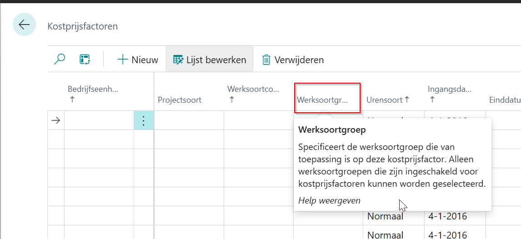Viewport: 521px width, 239px height.
Task: Sort by Bedrijfseenheid column header
Action: click(x=93, y=89)
